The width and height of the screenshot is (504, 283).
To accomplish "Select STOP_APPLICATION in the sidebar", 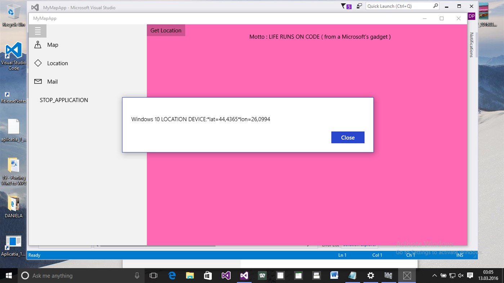I will click(63, 100).
